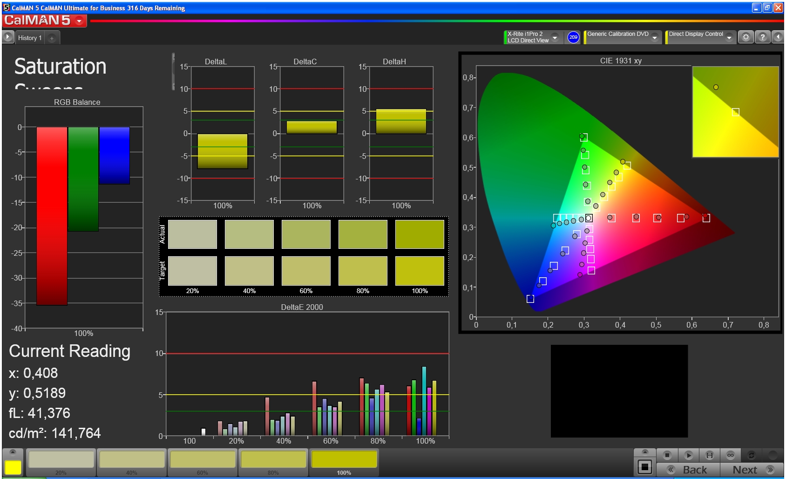786x479 pixels.
Task: Click the red bar in RGB Balance chart
Action: (52, 216)
